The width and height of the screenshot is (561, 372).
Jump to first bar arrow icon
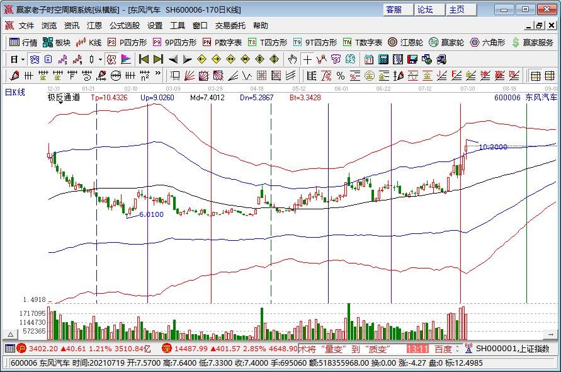(144, 59)
